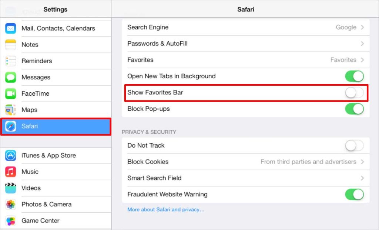Open Search Engine chevron next to Google
Viewport: 379px width, 230px height.
[362, 27]
